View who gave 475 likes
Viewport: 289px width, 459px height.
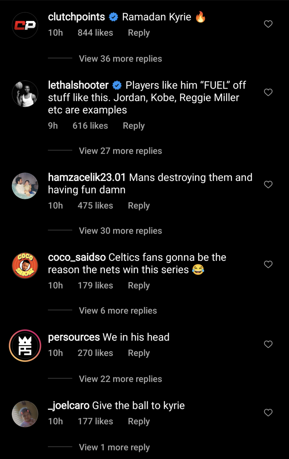pyautogui.click(x=95, y=205)
